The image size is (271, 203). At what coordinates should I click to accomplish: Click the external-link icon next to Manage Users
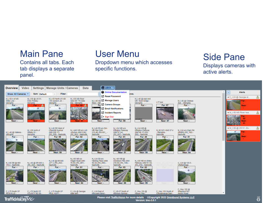point(103,100)
